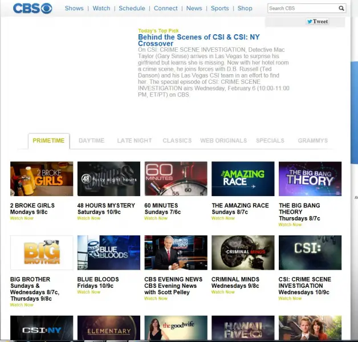Open Behind the Scenes of CSI headline
The image size is (358, 342).
[198, 40]
